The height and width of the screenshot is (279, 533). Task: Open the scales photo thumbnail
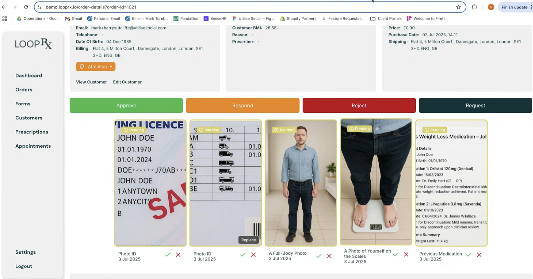(376, 182)
